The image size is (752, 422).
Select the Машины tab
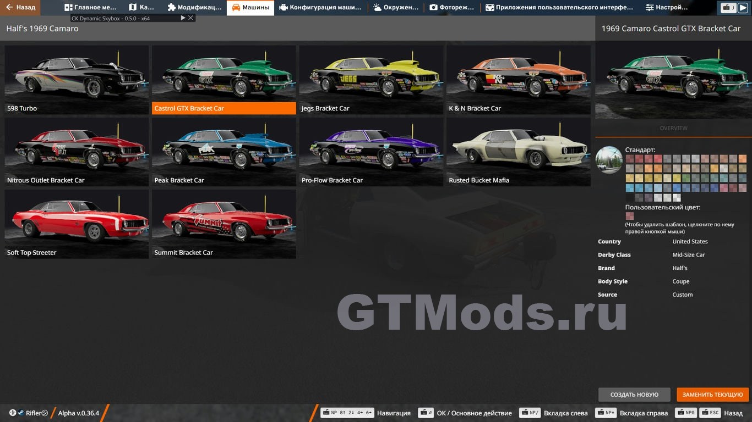click(x=250, y=8)
